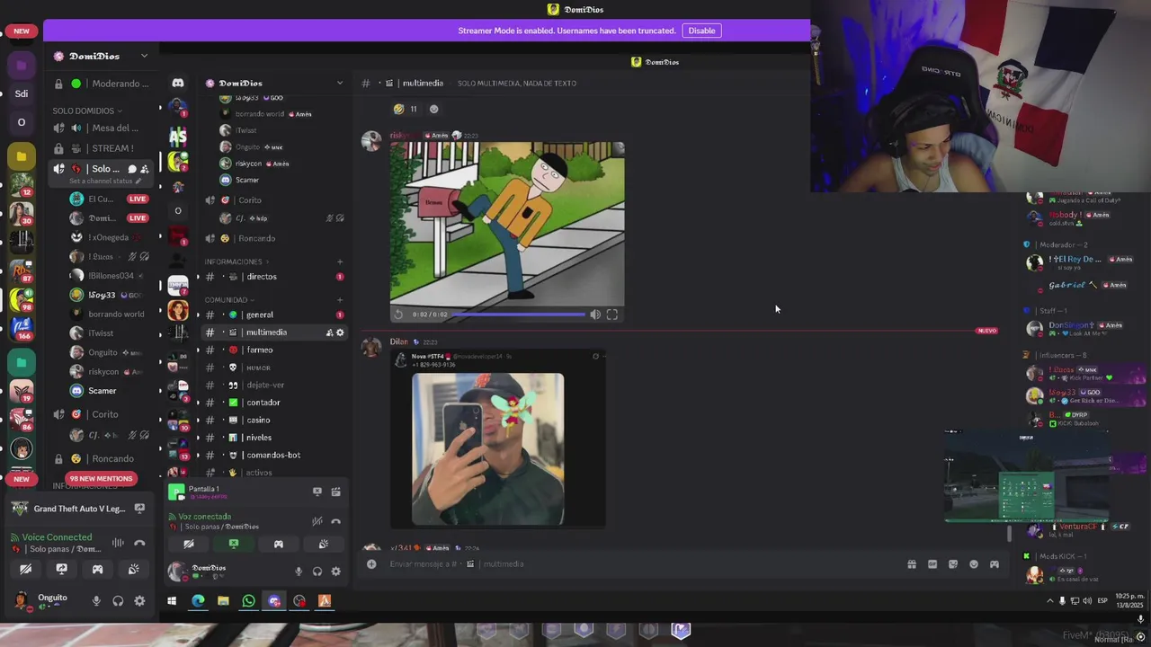Open File Explorer from taskbar

pos(223,601)
